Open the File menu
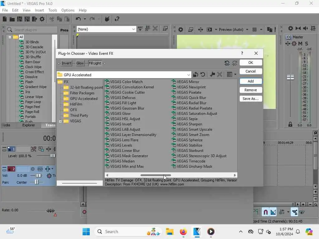Screen dimensions: 319x239 click(5, 10)
